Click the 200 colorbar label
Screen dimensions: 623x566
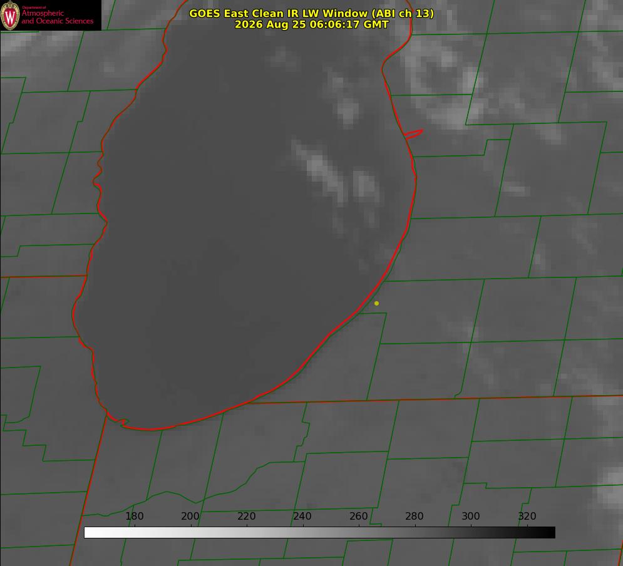click(190, 516)
